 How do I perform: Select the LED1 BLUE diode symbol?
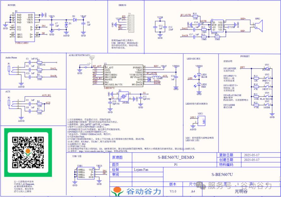click(x=199, y=75)
